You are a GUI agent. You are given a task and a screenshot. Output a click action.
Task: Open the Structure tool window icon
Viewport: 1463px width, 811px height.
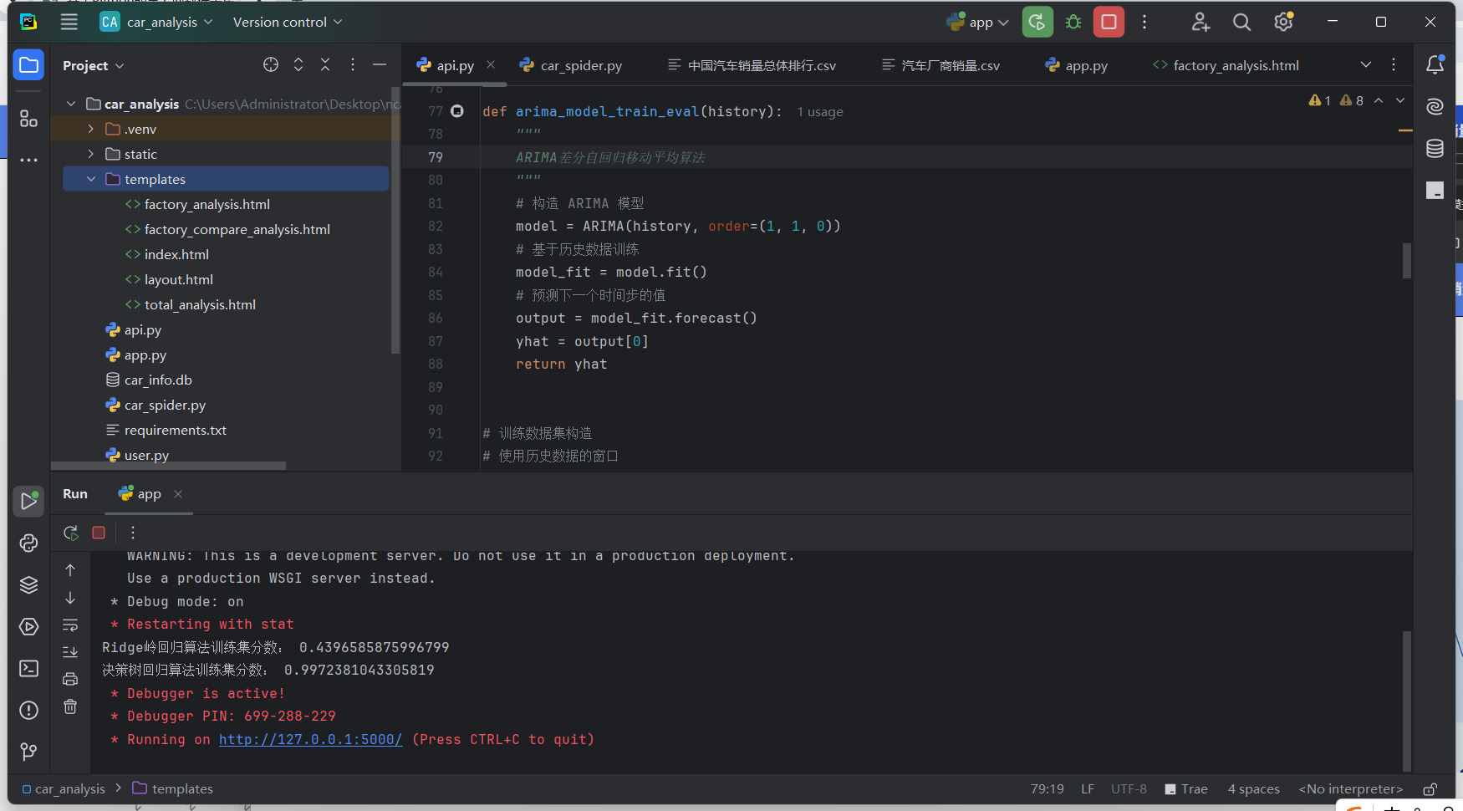pyautogui.click(x=28, y=119)
